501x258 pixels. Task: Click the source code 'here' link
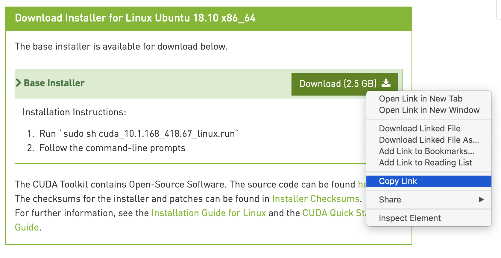(x=362, y=184)
